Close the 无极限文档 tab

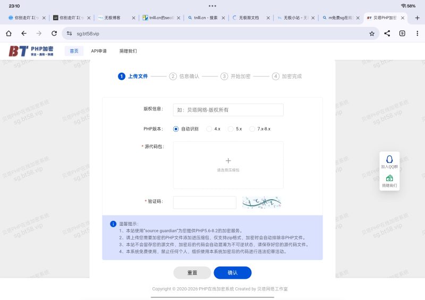coord(268,18)
